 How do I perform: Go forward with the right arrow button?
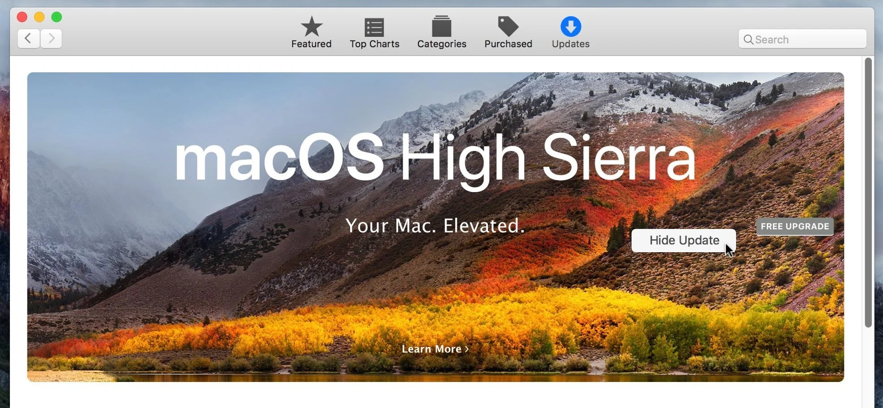(51, 39)
